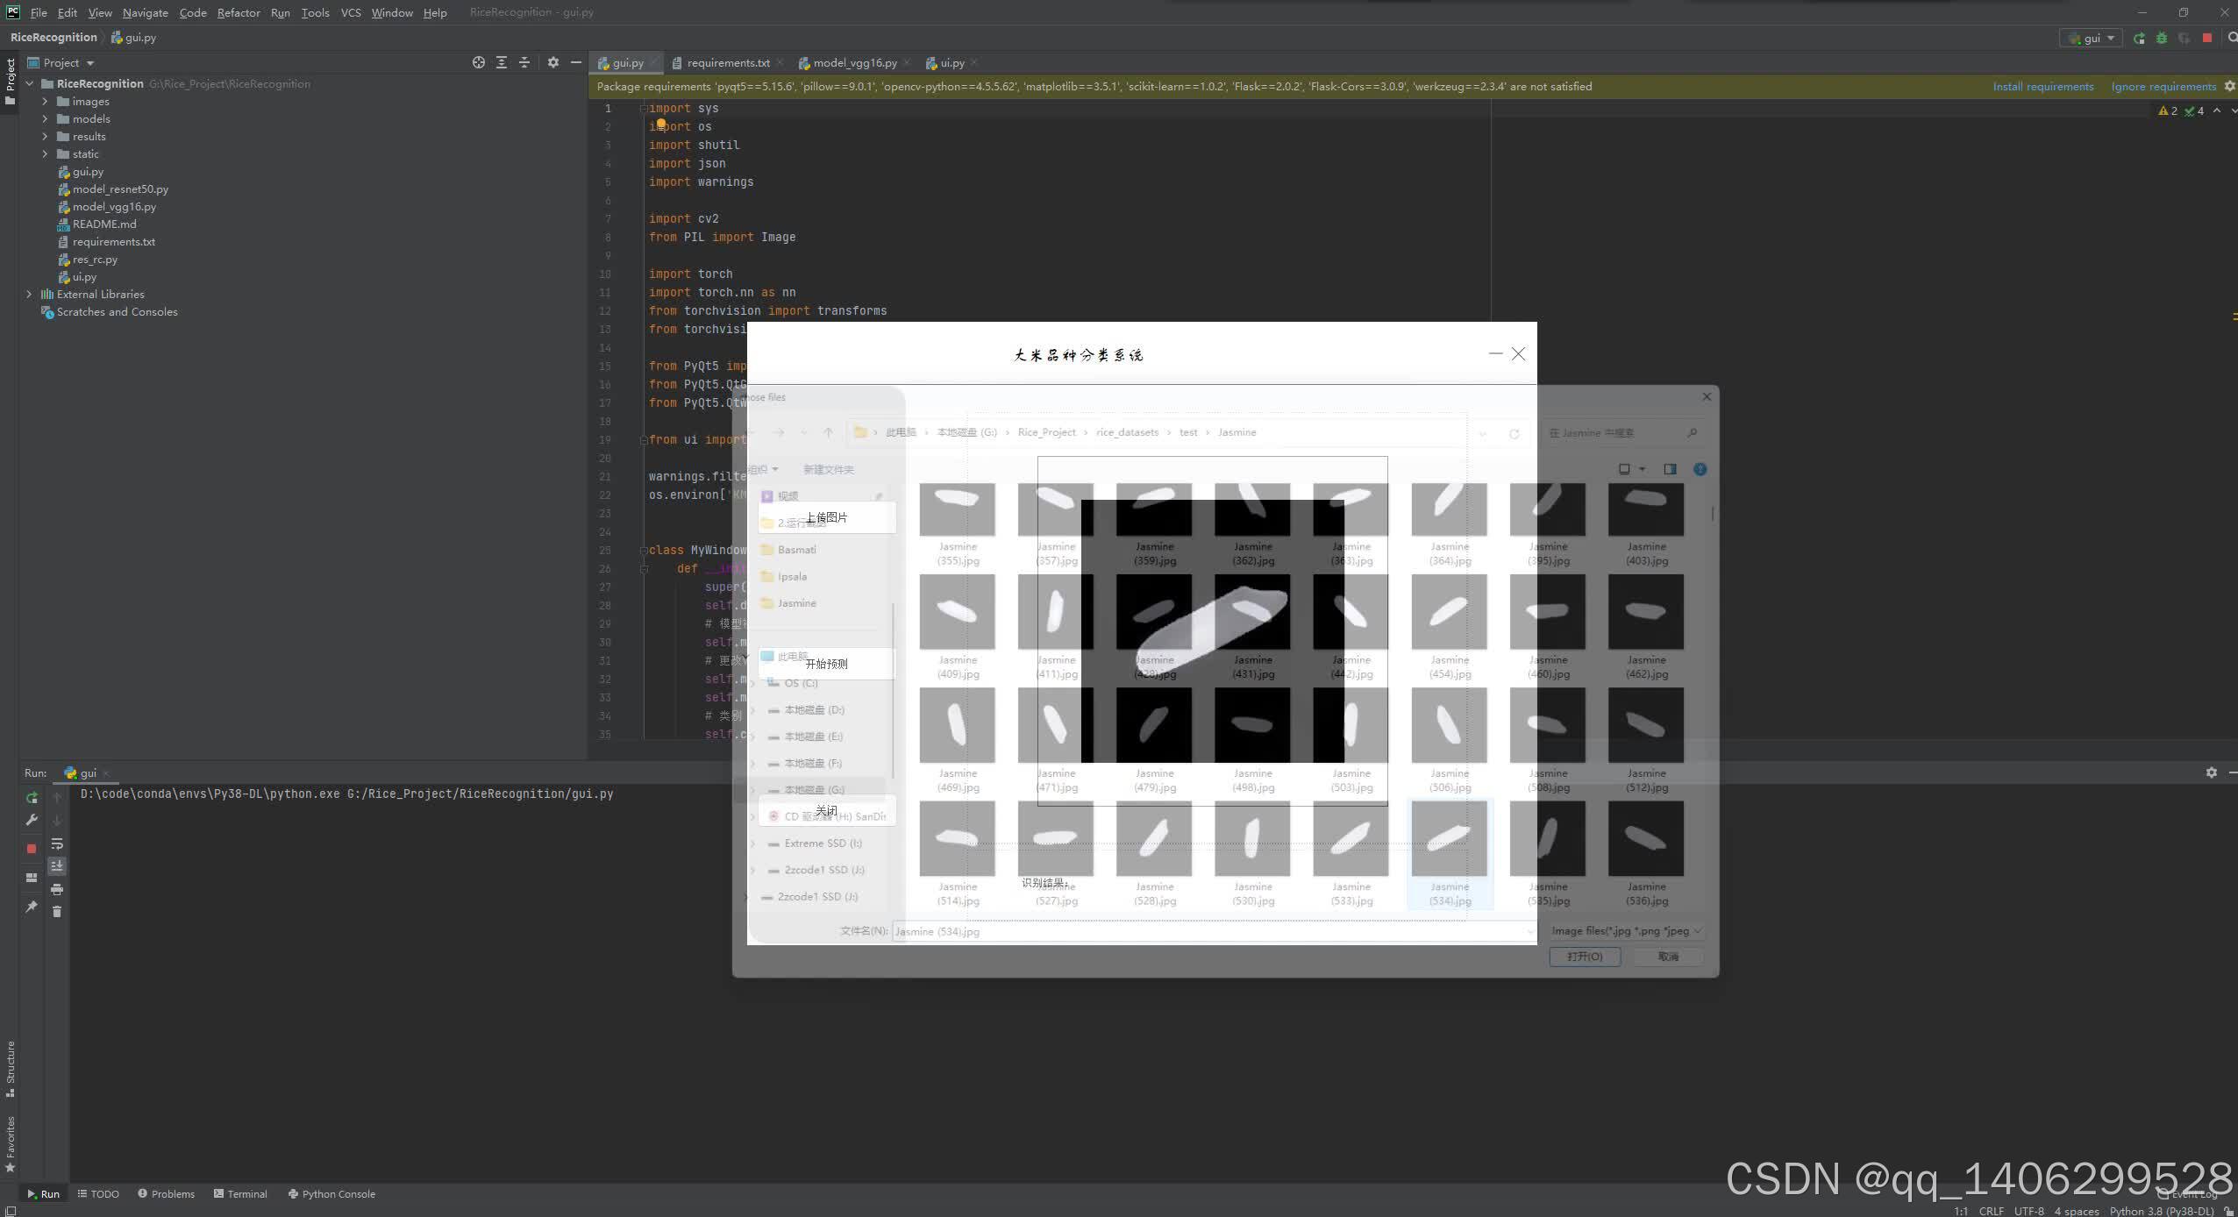The width and height of the screenshot is (2238, 1217).
Task: Stop the running gui process
Action: (32, 849)
